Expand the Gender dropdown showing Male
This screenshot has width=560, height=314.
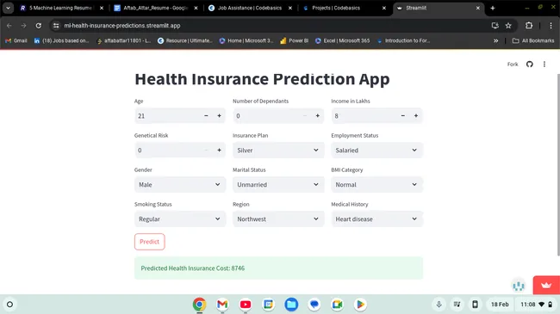180,184
